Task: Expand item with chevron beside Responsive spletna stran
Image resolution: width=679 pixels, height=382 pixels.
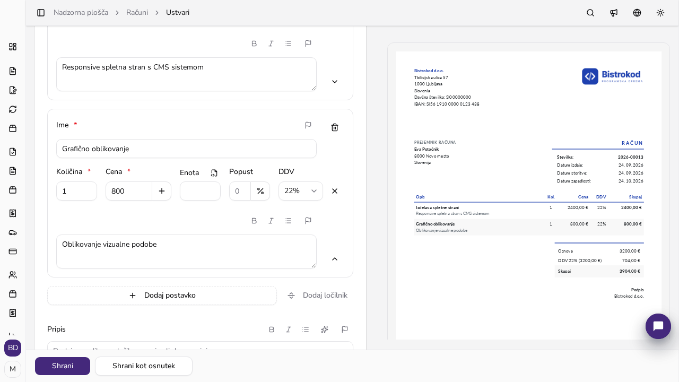Action: [335, 82]
